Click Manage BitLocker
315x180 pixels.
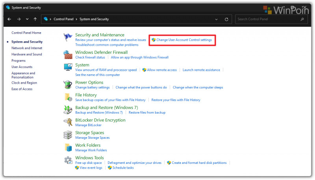coord(88,125)
